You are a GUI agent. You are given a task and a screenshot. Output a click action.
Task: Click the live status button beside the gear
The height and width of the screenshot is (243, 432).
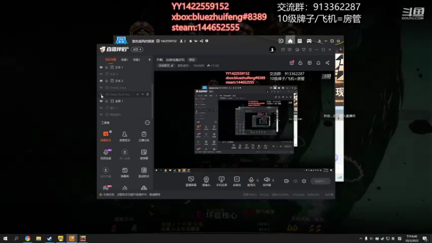tap(320, 181)
